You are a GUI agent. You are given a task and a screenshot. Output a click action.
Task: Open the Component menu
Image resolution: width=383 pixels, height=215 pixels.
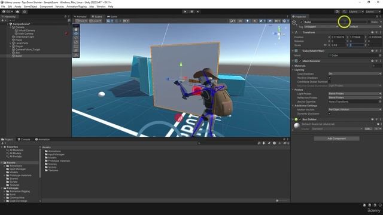pyautogui.click(x=46, y=7)
